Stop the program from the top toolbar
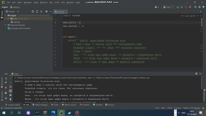 click(x=190, y=7)
